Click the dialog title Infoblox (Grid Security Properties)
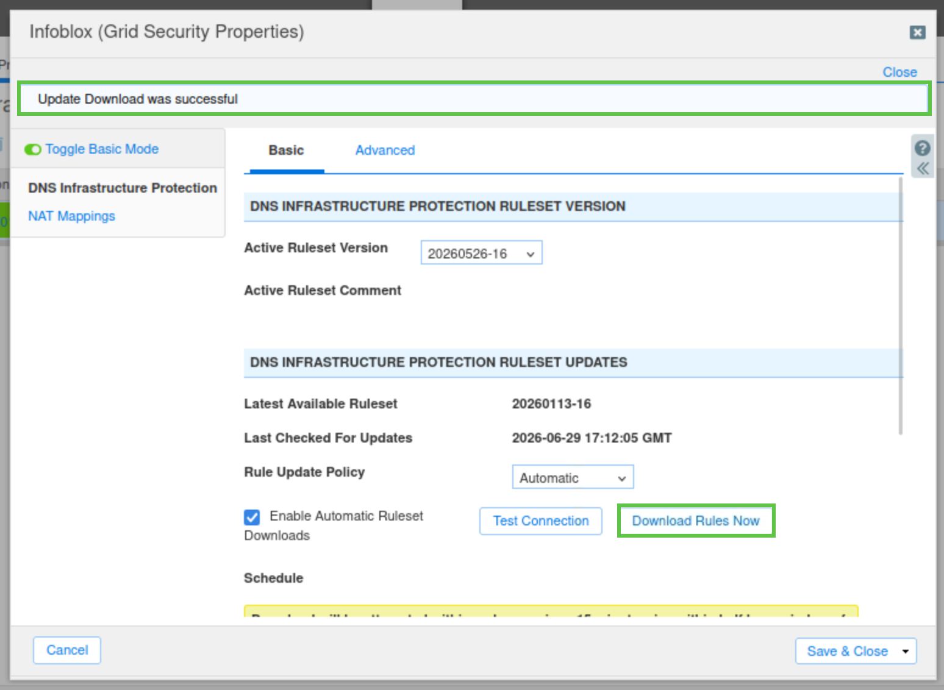Image resolution: width=944 pixels, height=690 pixels. (166, 32)
